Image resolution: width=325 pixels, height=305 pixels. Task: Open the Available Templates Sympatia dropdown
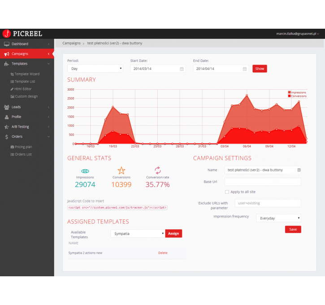click(138, 234)
